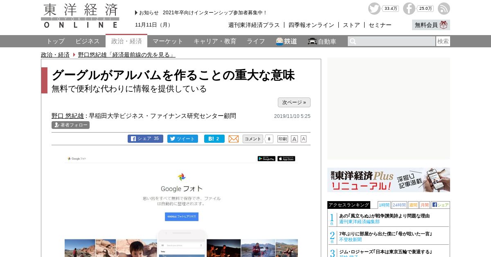Open the Facebook icon in header
Viewport: 491px width, 257px height.
point(409,9)
